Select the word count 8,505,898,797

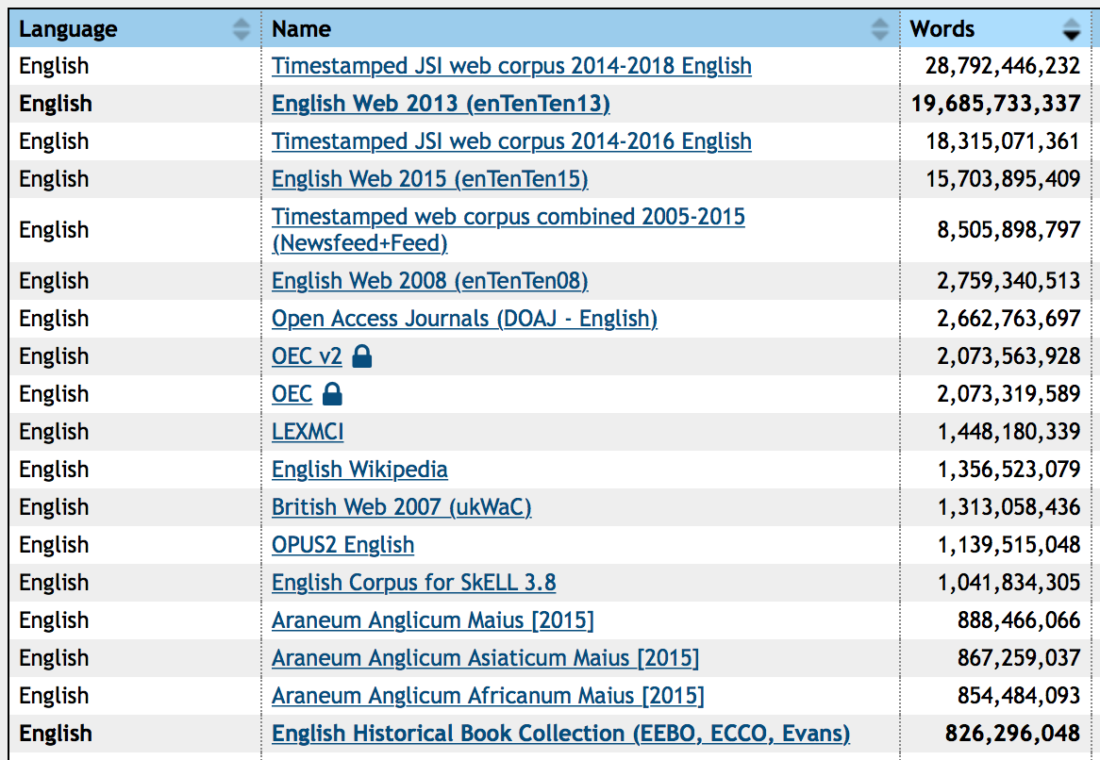pyautogui.click(x=1008, y=230)
